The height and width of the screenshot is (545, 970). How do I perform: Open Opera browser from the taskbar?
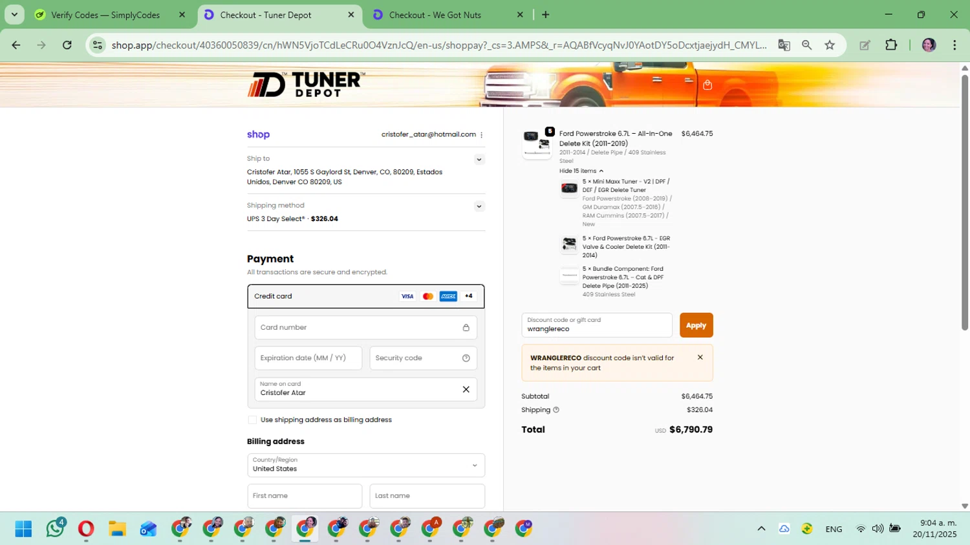pyautogui.click(x=86, y=529)
